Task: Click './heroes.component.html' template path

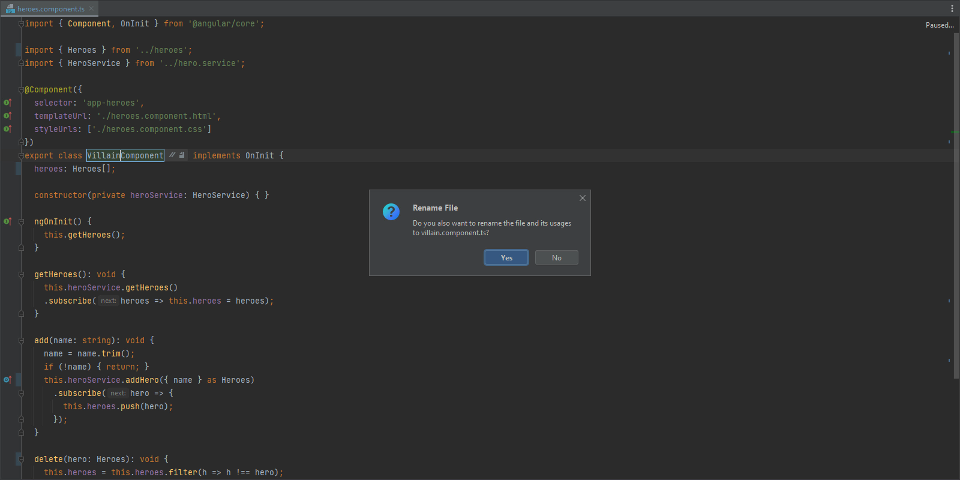Action: [156, 116]
